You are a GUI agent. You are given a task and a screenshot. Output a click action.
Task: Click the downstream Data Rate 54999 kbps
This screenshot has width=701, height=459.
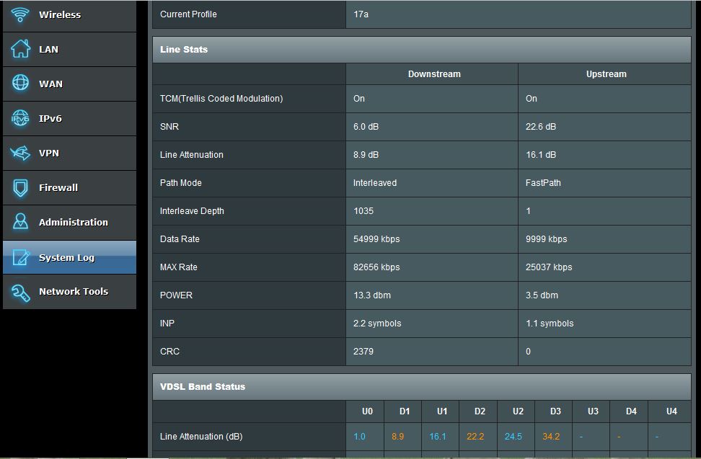coord(376,239)
